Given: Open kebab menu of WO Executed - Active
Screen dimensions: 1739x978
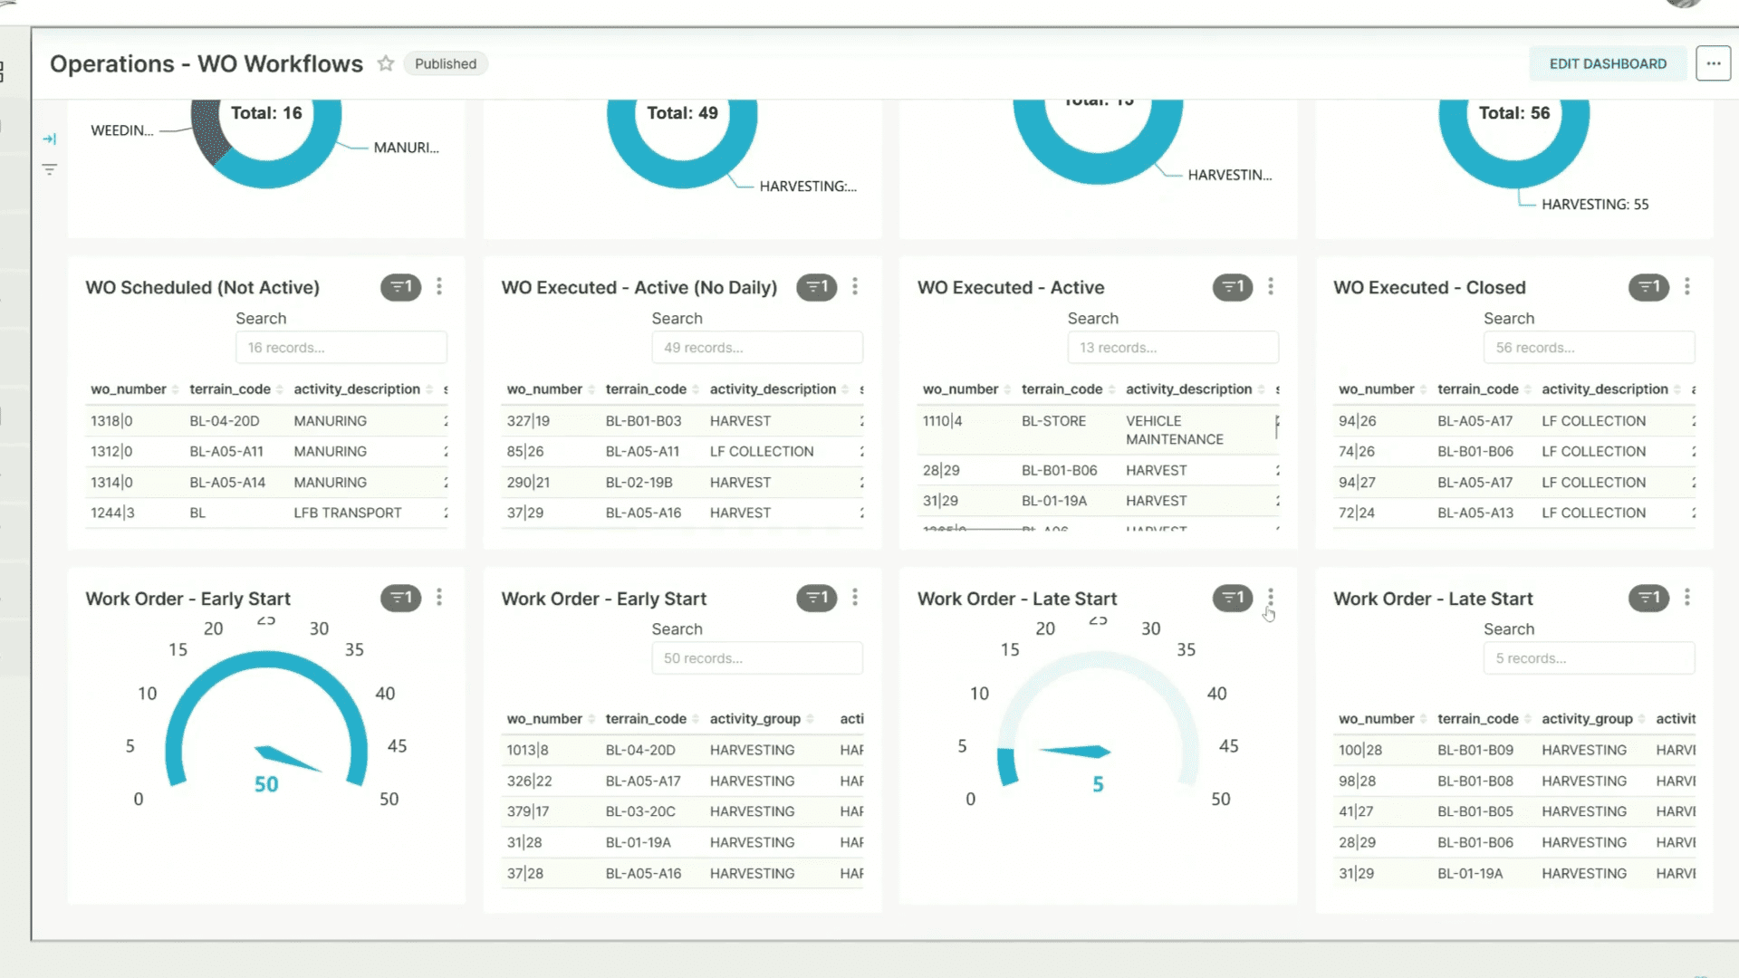Looking at the screenshot, I should click(x=1271, y=287).
